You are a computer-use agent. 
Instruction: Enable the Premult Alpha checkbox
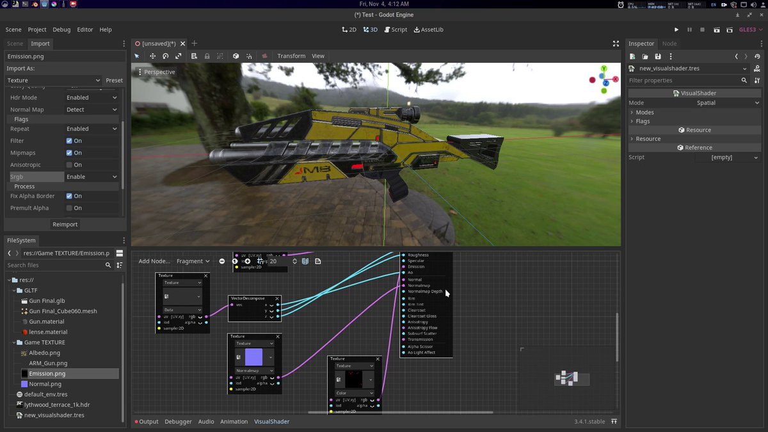pos(69,208)
